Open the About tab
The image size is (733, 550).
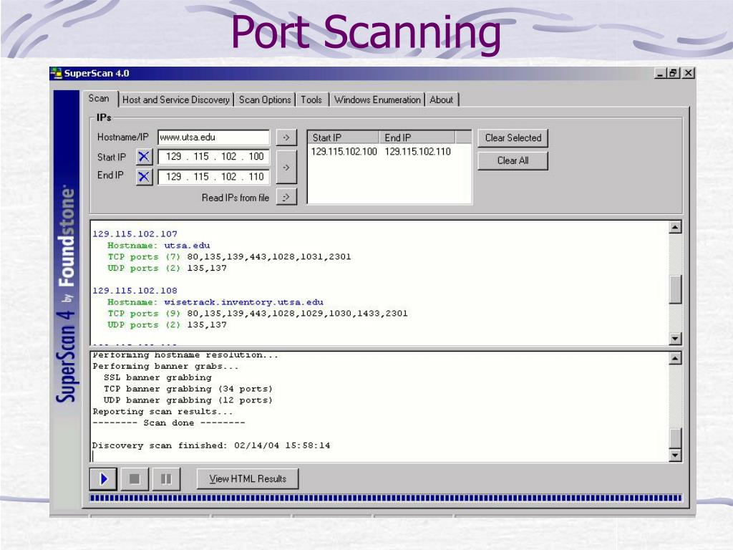coord(441,100)
